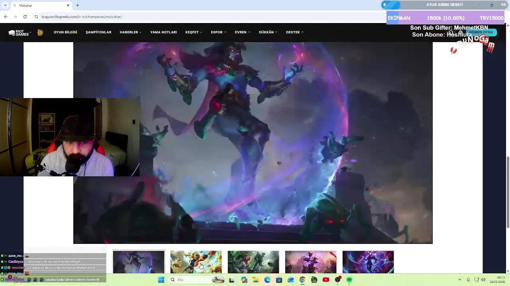Open the network tray icon
The image size is (510, 286).
(x=477, y=280)
